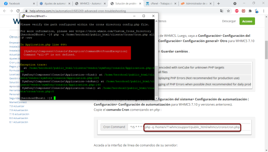Click 'gging of PHP Errors when possible' row

click(205, 84)
